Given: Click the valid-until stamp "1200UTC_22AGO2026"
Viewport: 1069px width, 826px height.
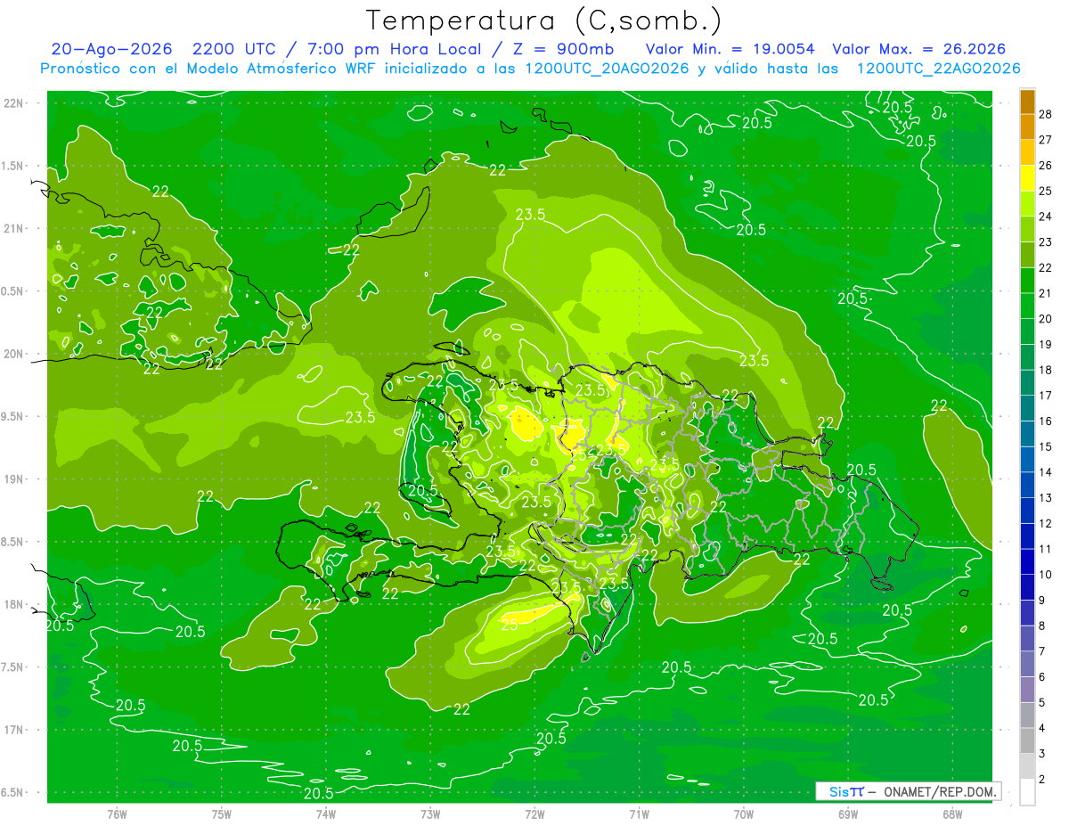Looking at the screenshot, I should tap(937, 69).
